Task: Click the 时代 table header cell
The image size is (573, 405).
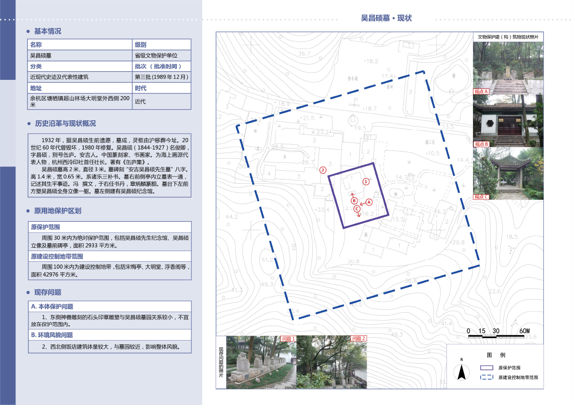Action: coord(162,88)
